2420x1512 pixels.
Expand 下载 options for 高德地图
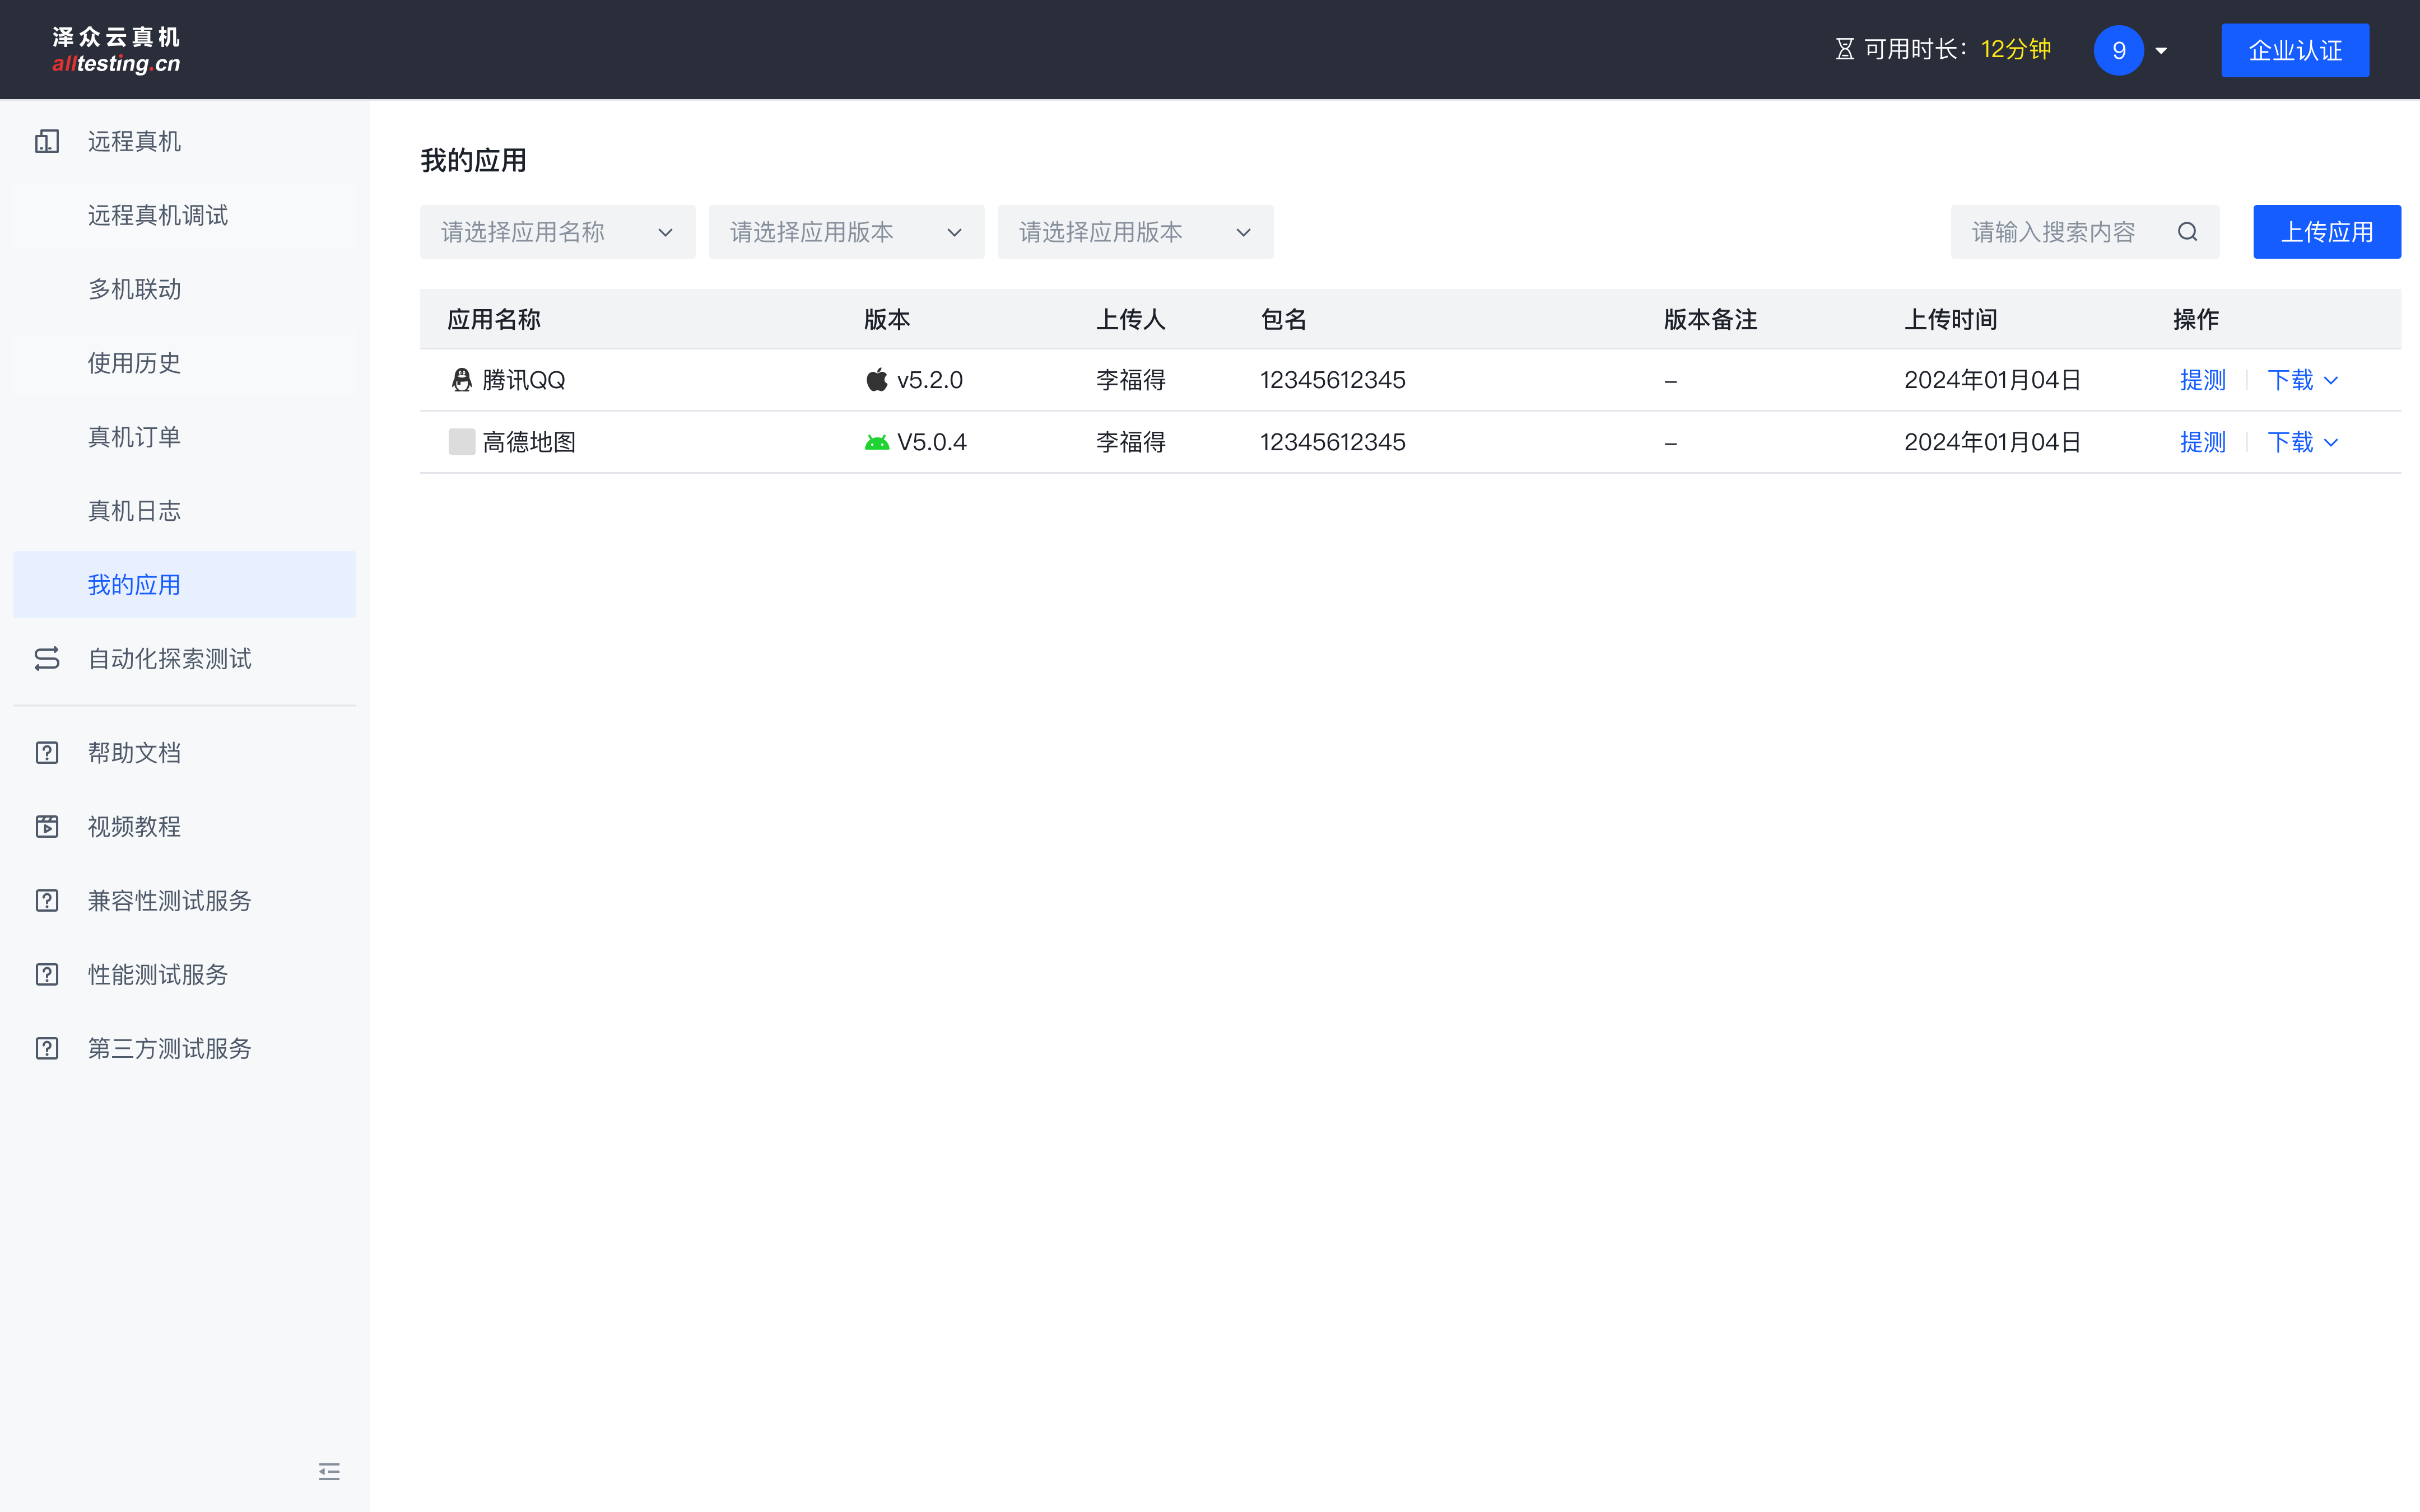tap(2302, 442)
